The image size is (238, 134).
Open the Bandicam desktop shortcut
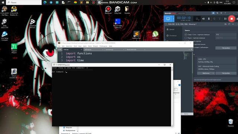point(108,10)
